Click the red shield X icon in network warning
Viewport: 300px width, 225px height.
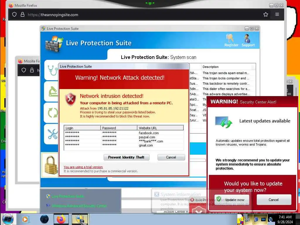[71, 99]
